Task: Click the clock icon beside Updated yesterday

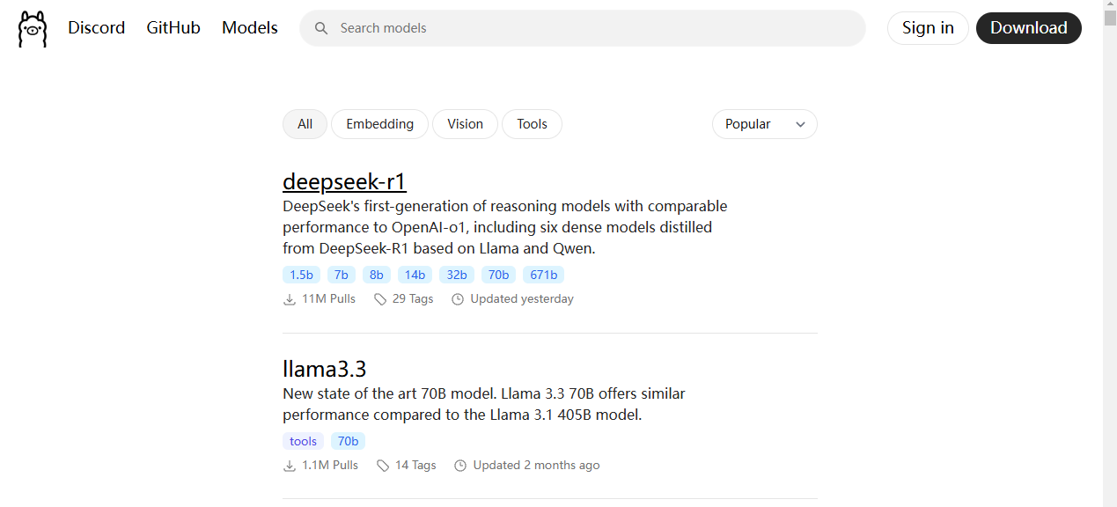Action: 458,299
